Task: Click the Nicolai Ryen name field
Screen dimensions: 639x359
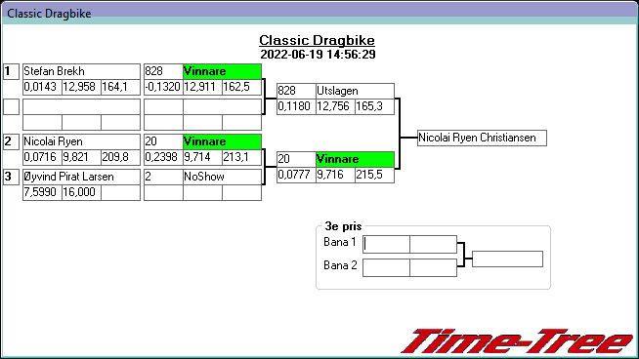Action: [x=81, y=141]
